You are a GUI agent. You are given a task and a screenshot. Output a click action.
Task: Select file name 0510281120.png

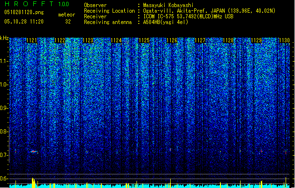(24, 12)
